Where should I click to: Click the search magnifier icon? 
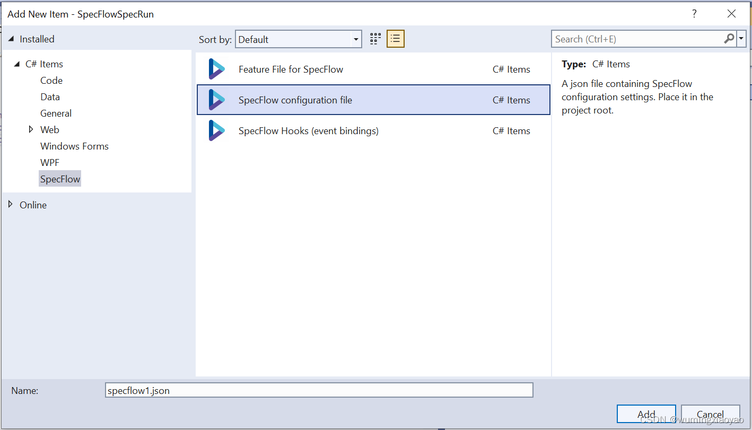(729, 39)
